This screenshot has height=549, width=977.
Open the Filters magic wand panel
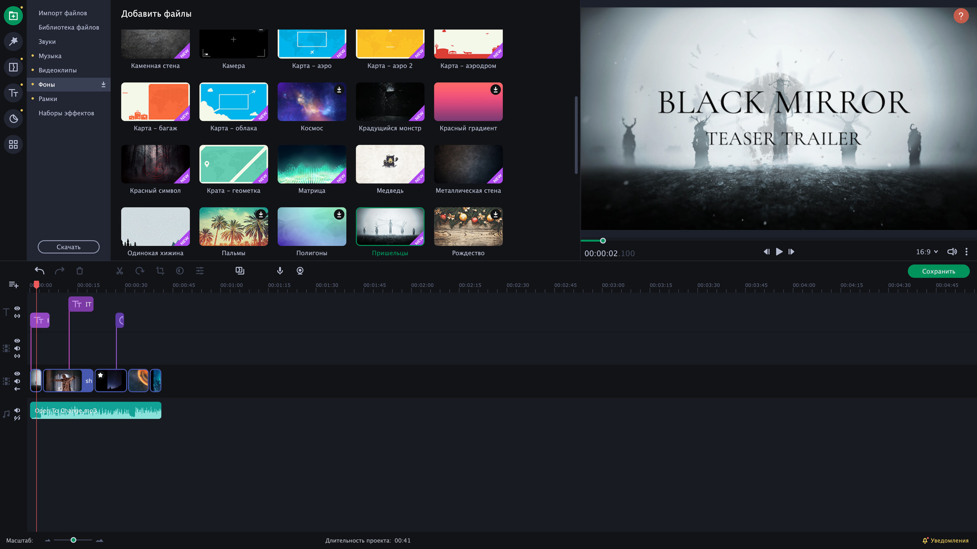pos(13,41)
